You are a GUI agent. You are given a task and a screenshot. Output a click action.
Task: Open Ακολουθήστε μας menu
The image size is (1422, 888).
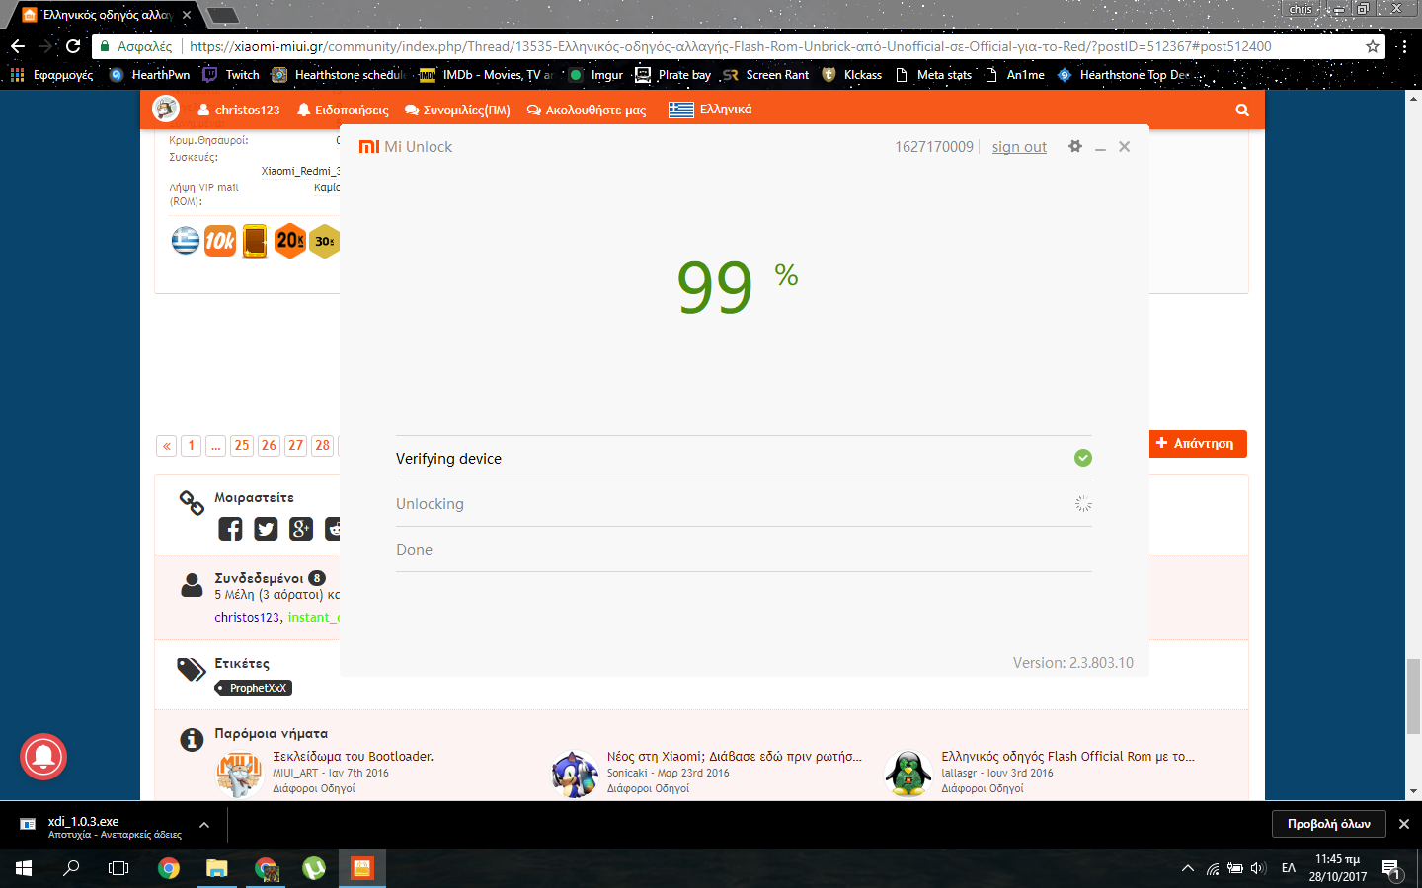[587, 110]
